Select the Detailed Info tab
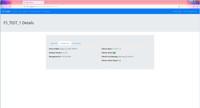Image resolution: width=200 pixels, height=108 pixels. 65,43
